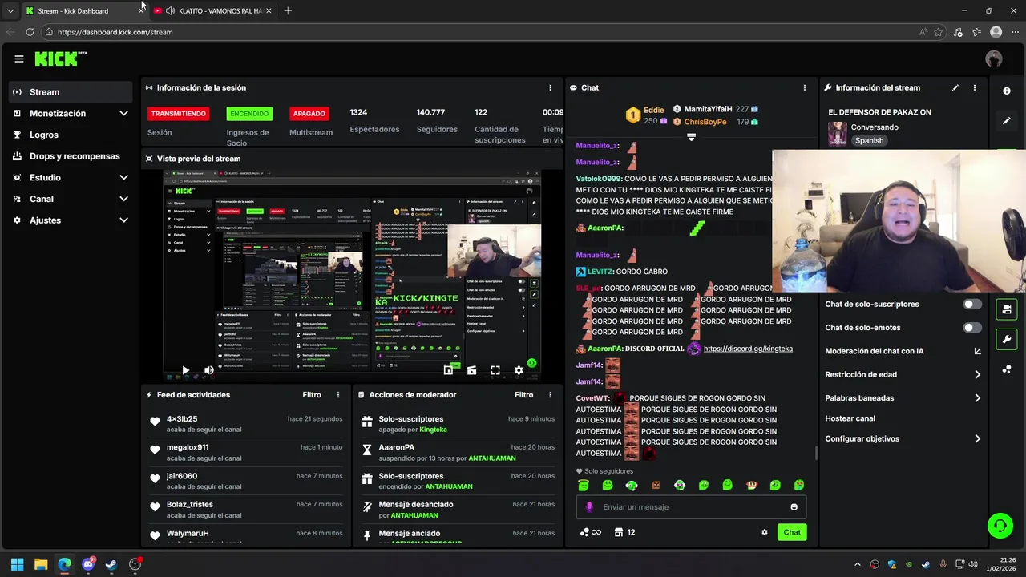Image resolution: width=1026 pixels, height=577 pixels.
Task: Open Palabras baneadas settings
Action: click(903, 397)
